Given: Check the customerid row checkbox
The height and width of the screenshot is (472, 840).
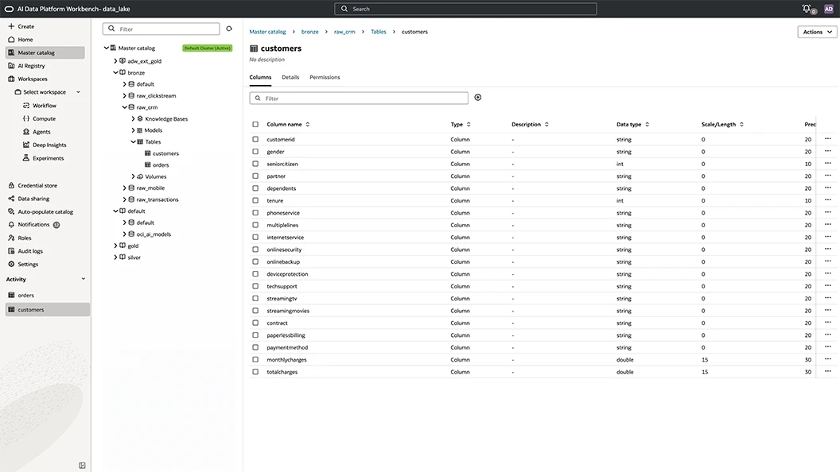Looking at the screenshot, I should point(255,139).
